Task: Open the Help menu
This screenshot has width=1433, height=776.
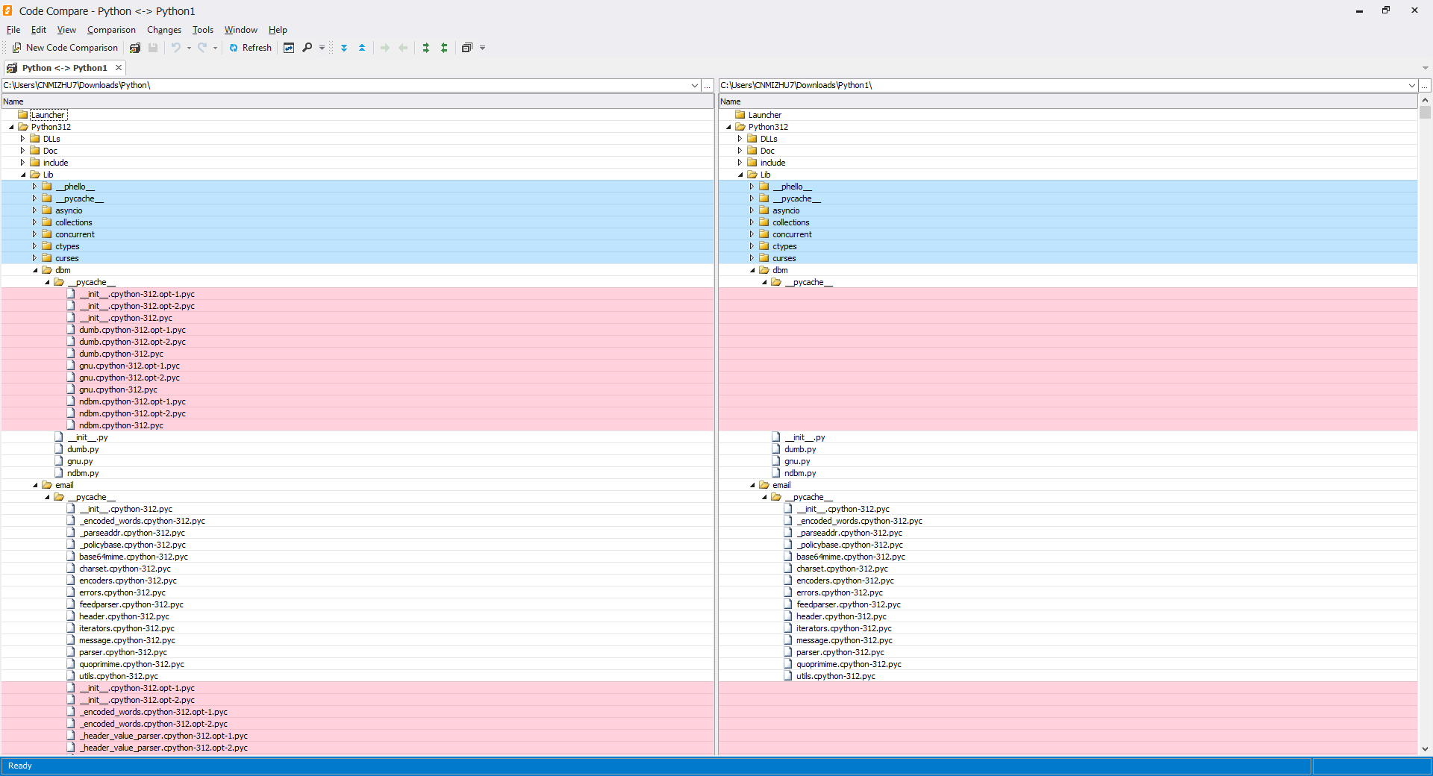Action: click(278, 30)
